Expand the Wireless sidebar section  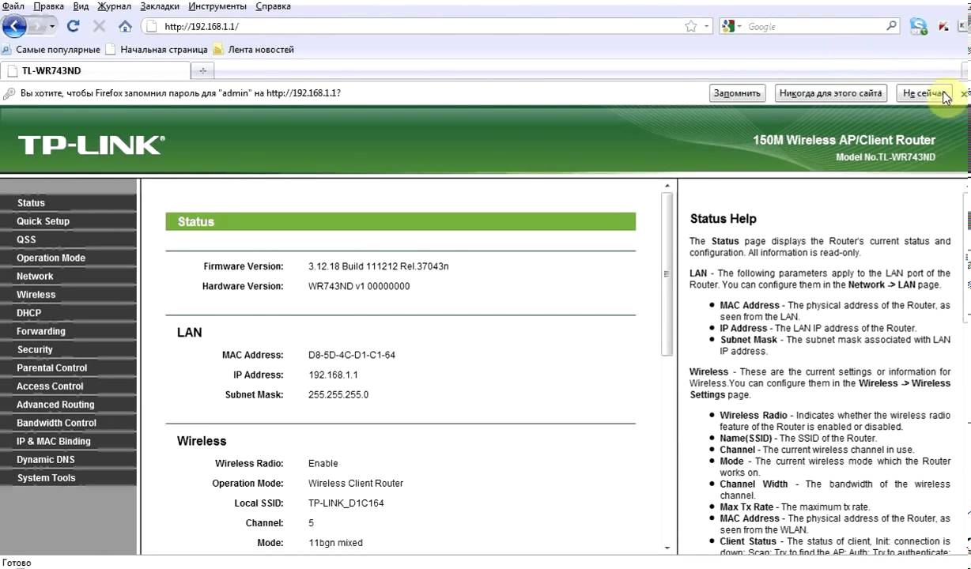tap(68, 295)
